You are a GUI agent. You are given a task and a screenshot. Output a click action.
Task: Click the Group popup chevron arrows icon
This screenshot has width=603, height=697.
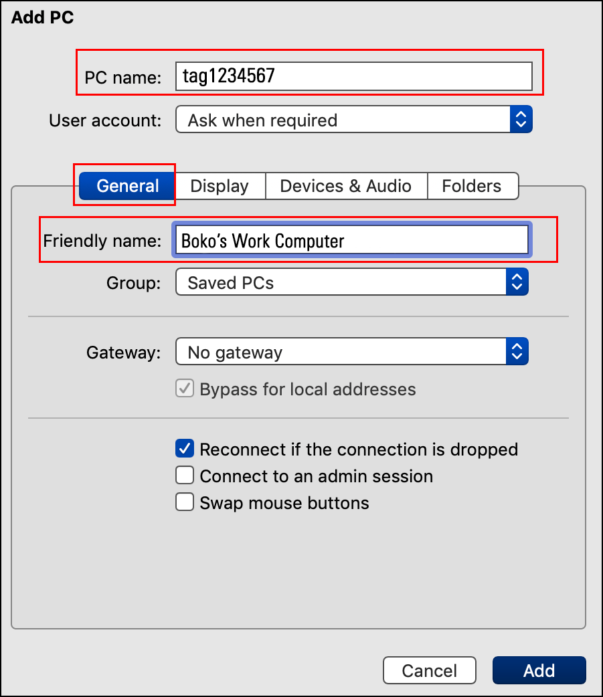pos(517,283)
